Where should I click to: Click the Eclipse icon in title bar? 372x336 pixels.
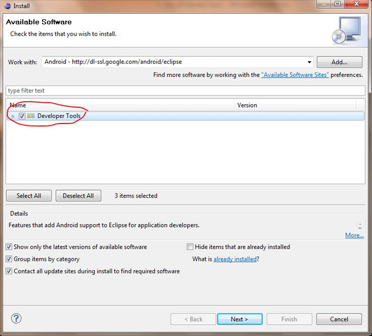point(7,6)
